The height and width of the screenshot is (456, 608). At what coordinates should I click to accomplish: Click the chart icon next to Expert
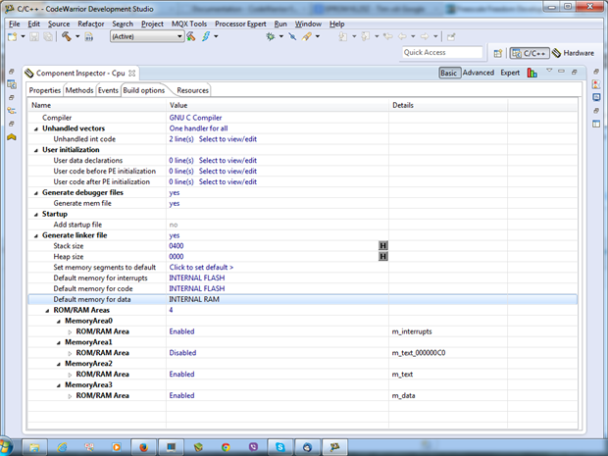tap(532, 73)
